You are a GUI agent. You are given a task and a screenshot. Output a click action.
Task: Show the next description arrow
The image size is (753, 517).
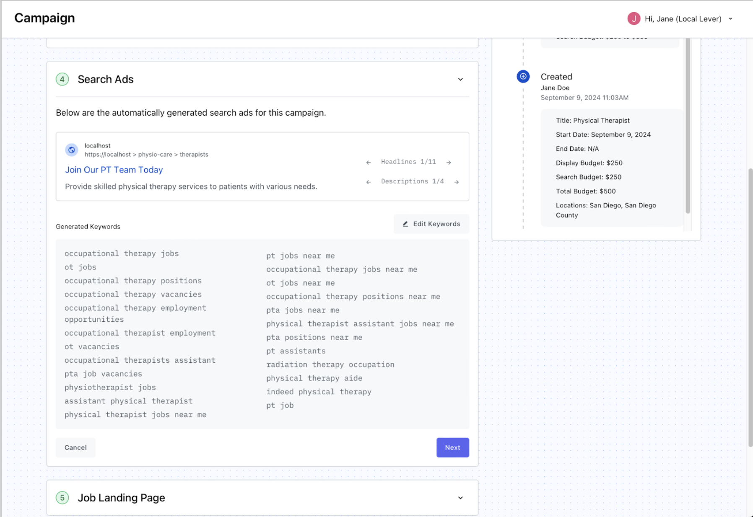(456, 182)
